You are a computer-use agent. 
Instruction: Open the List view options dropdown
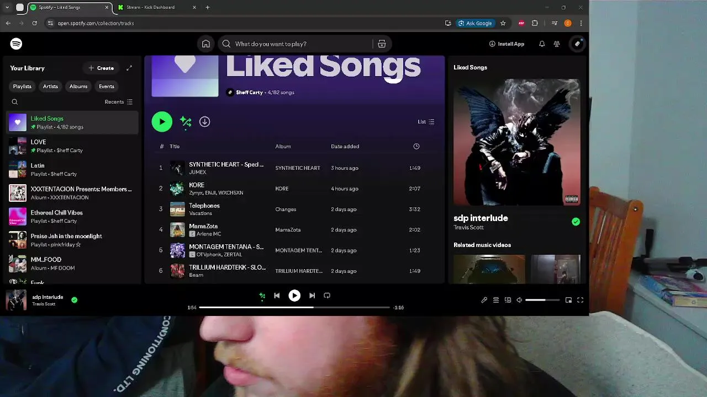pos(426,122)
